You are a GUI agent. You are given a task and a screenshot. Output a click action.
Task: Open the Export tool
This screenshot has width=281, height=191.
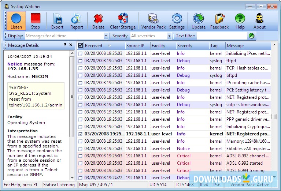pos(57,20)
